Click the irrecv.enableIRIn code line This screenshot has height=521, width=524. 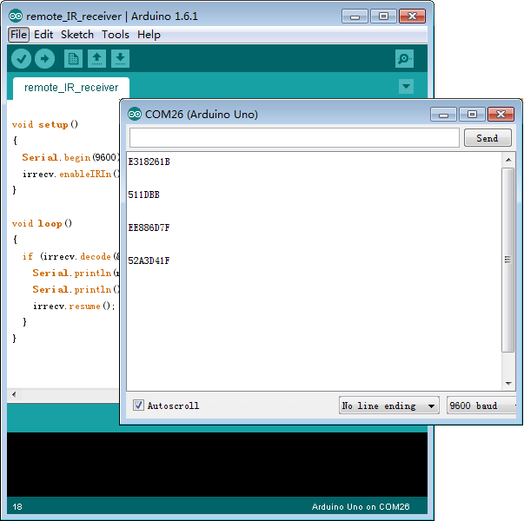click(x=70, y=174)
